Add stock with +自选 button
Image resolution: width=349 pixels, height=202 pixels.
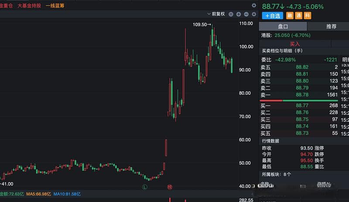[x=272, y=16]
